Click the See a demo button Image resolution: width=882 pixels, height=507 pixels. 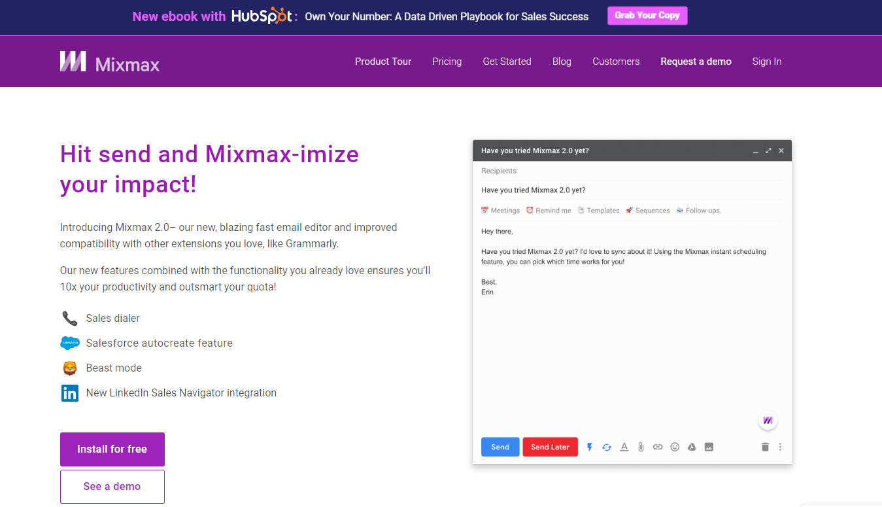click(112, 487)
